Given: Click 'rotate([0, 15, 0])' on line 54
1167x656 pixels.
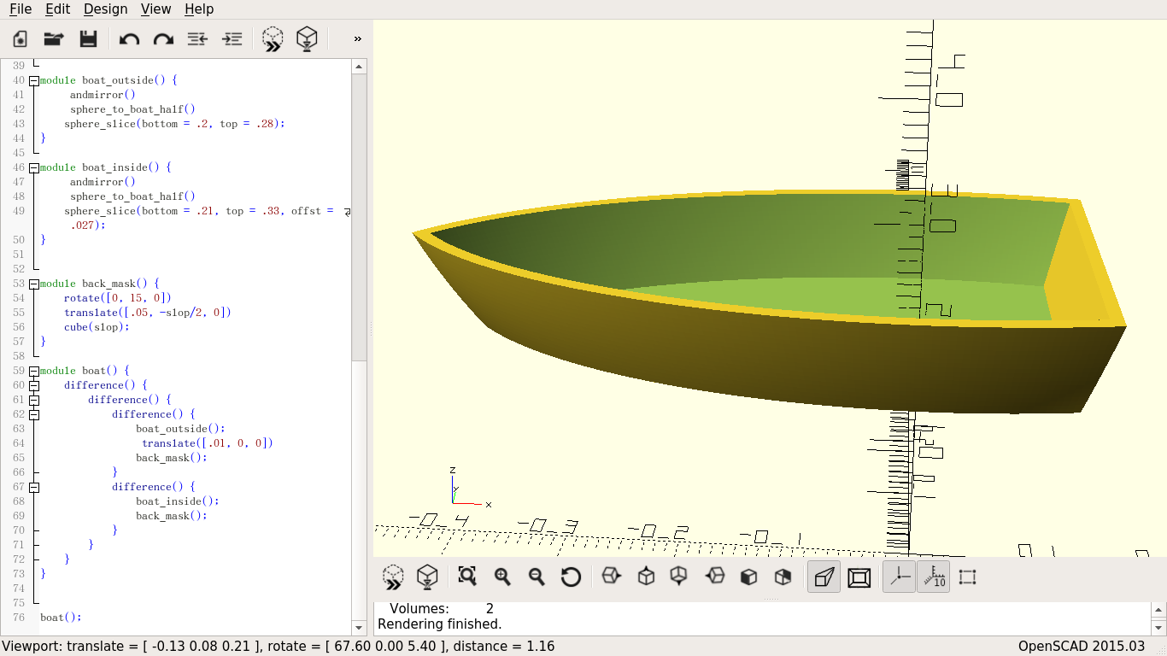Looking at the screenshot, I should 118,298.
